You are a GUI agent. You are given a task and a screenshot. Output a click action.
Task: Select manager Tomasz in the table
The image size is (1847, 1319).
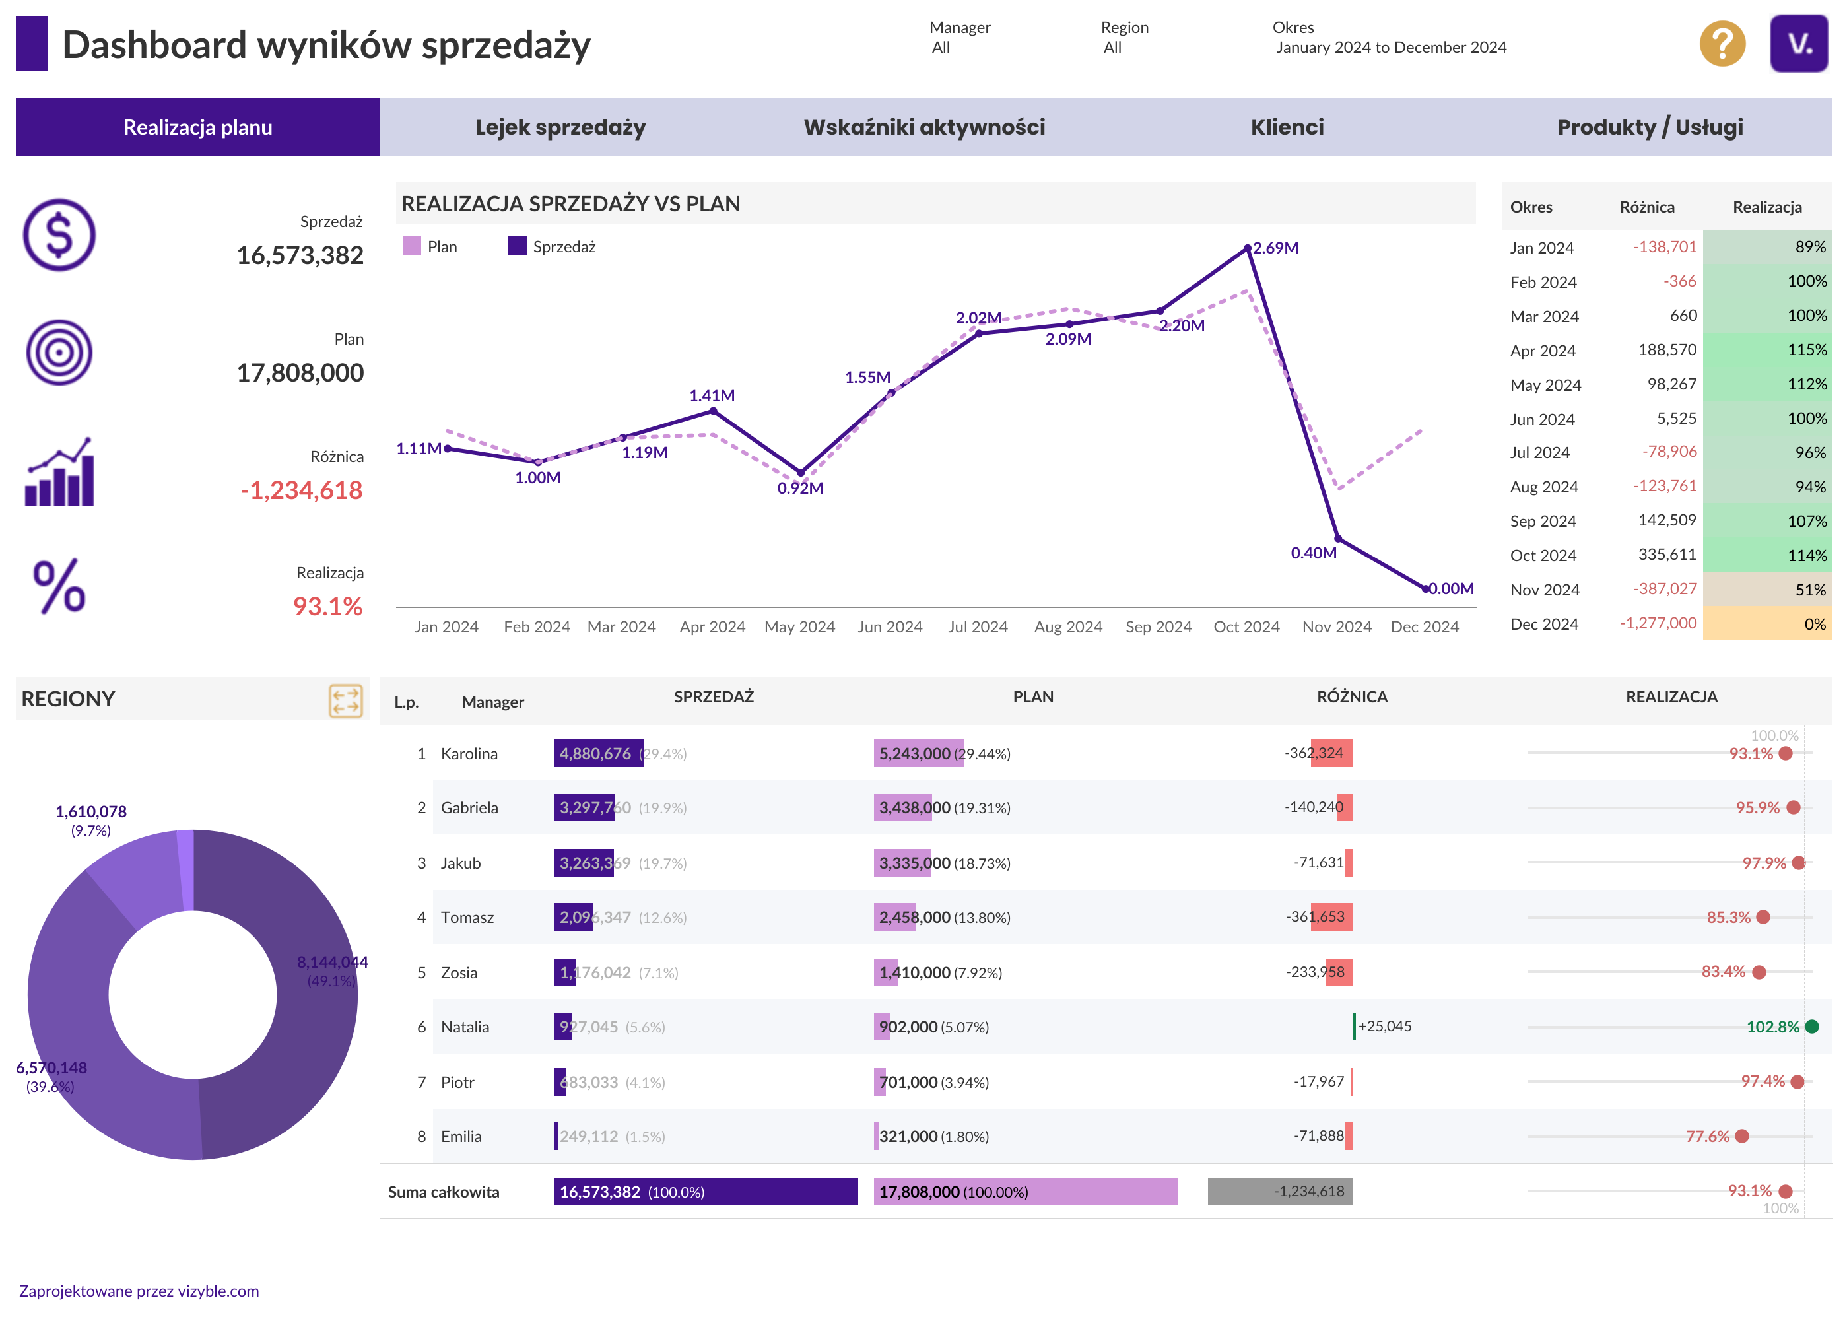(467, 918)
